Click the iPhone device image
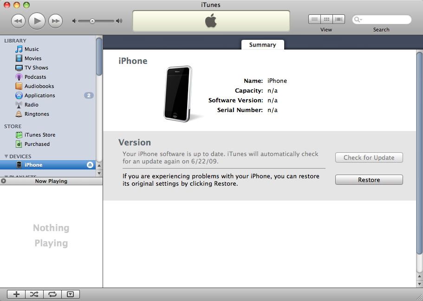 tap(178, 94)
